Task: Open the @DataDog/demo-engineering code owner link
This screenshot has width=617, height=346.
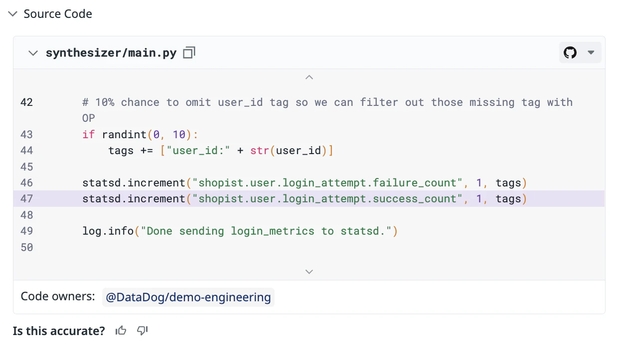Action: point(188,297)
